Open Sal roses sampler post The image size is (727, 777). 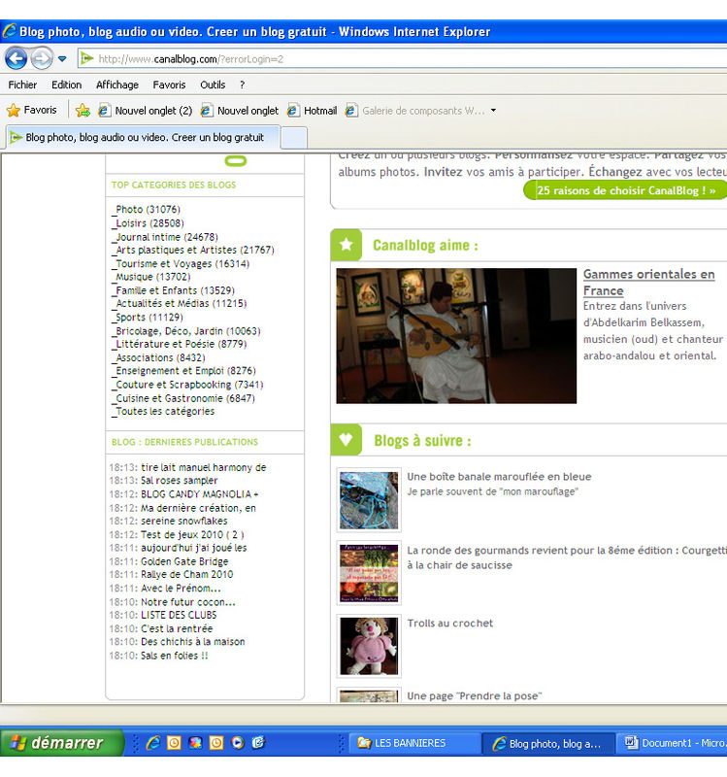(180, 480)
